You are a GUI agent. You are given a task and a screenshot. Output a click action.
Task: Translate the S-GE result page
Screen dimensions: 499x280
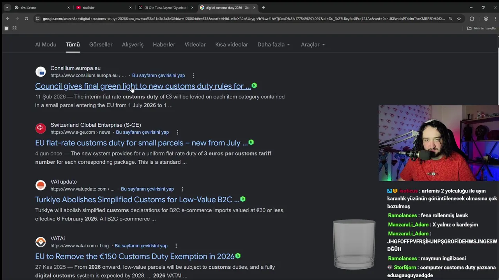(142, 132)
